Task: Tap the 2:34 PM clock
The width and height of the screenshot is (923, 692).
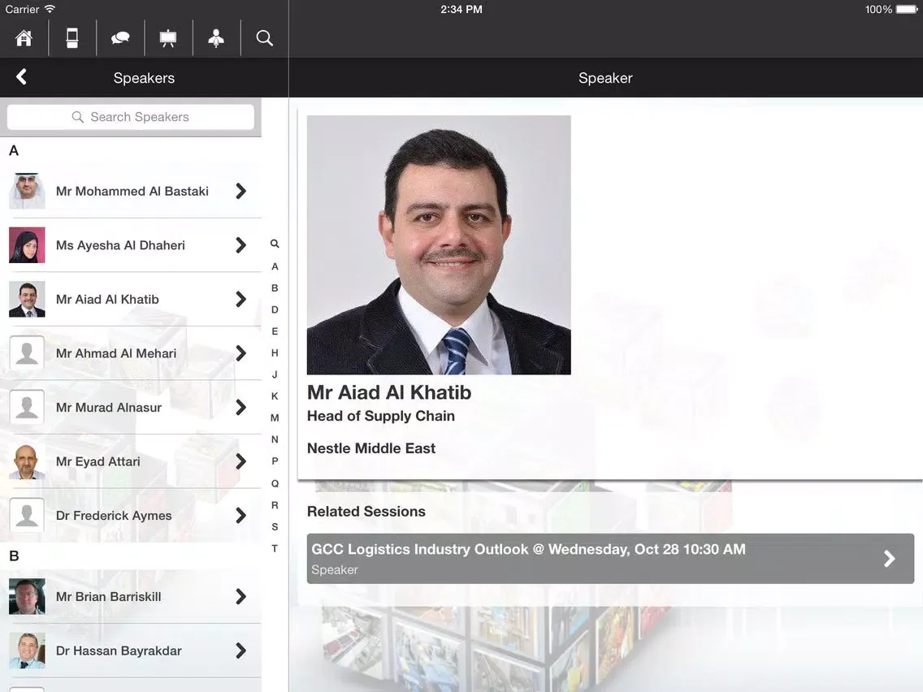Action: (461, 10)
